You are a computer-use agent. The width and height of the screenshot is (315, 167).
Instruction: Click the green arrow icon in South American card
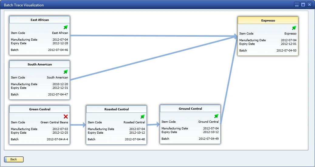coord(66,72)
